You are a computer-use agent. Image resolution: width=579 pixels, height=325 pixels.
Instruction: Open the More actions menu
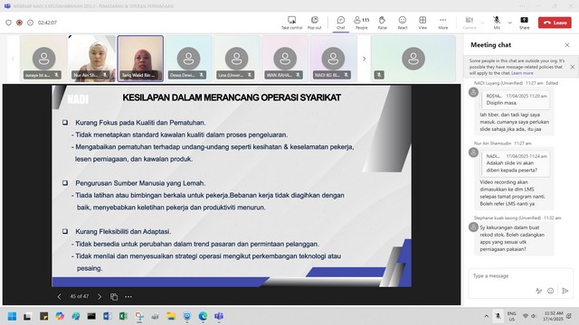(443, 23)
